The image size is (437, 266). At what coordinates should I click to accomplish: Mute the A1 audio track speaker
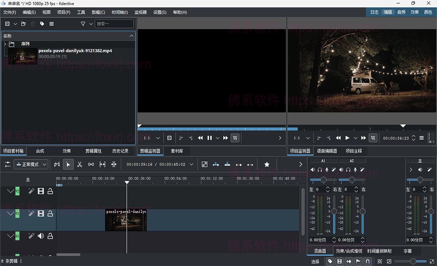41,236
